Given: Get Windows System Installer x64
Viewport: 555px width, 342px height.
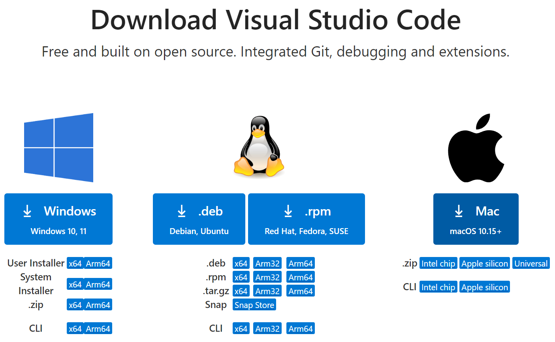Looking at the screenshot, I should tap(75, 284).
